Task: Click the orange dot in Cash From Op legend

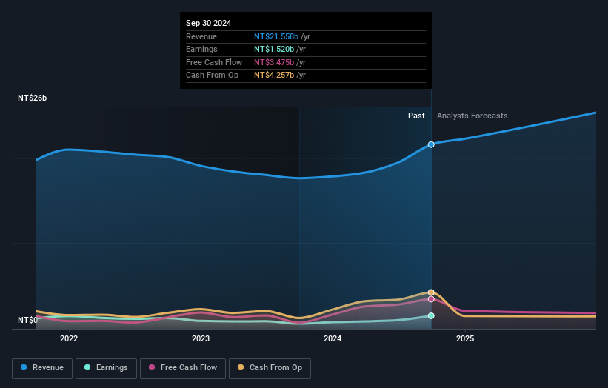Action: click(x=241, y=367)
